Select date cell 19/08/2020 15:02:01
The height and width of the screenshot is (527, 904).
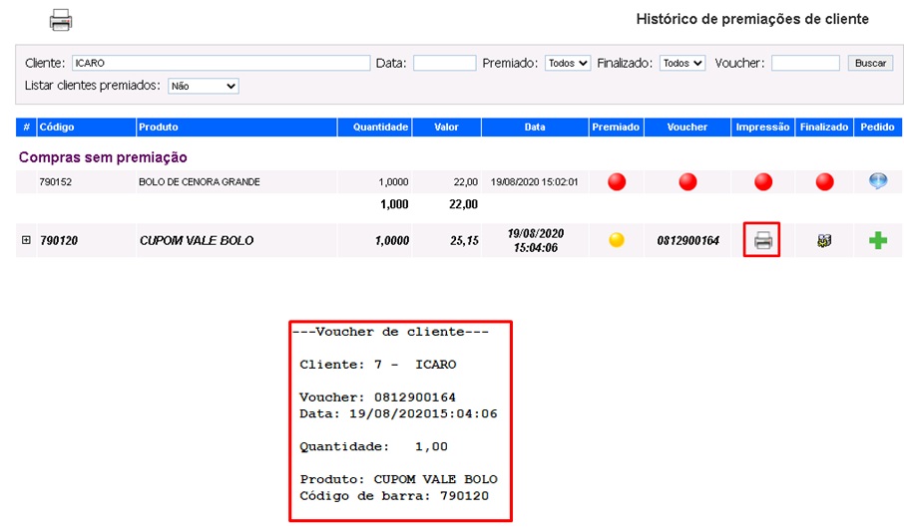coord(534,181)
